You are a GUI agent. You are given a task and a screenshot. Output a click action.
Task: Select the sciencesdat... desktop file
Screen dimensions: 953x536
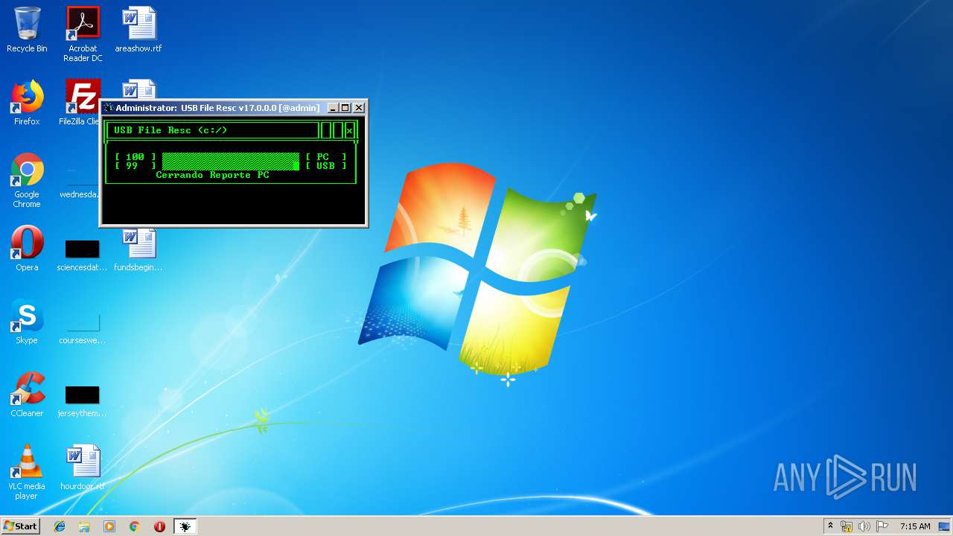coord(82,255)
